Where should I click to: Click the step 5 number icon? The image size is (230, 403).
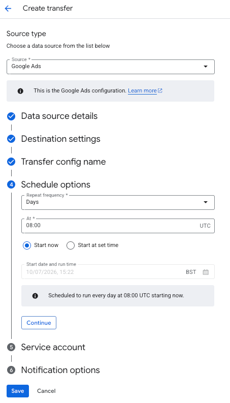tap(11, 347)
